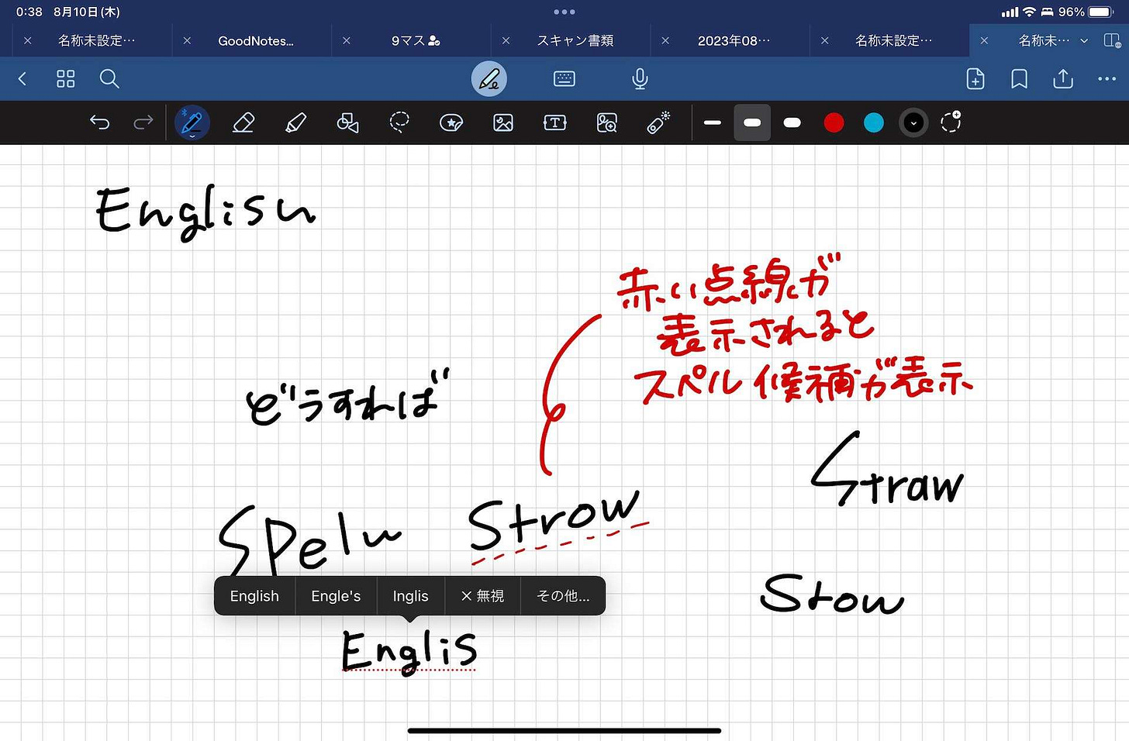Redo the last action
This screenshot has width=1129, height=741.
143,122
